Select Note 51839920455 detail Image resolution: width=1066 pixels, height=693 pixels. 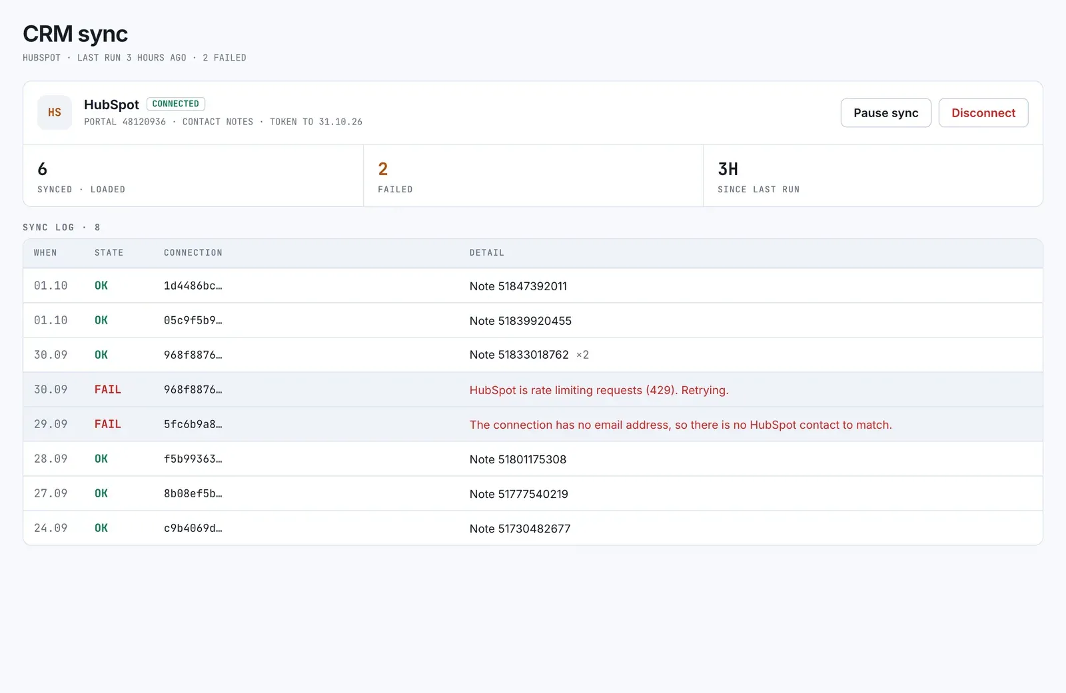pos(520,321)
